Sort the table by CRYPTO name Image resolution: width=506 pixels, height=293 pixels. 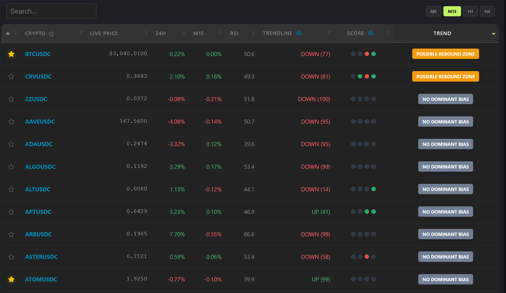click(35, 33)
